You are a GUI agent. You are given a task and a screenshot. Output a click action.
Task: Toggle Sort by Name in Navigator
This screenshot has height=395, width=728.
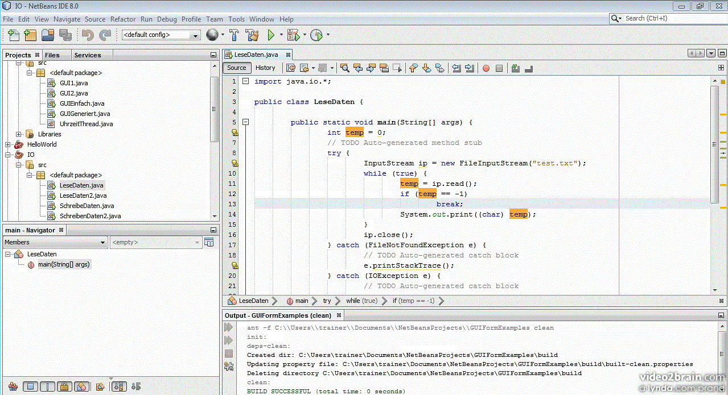click(119, 386)
